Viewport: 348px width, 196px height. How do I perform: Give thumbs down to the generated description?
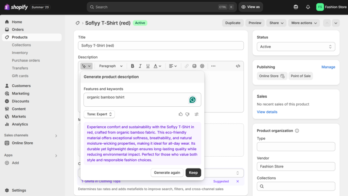click(x=187, y=114)
